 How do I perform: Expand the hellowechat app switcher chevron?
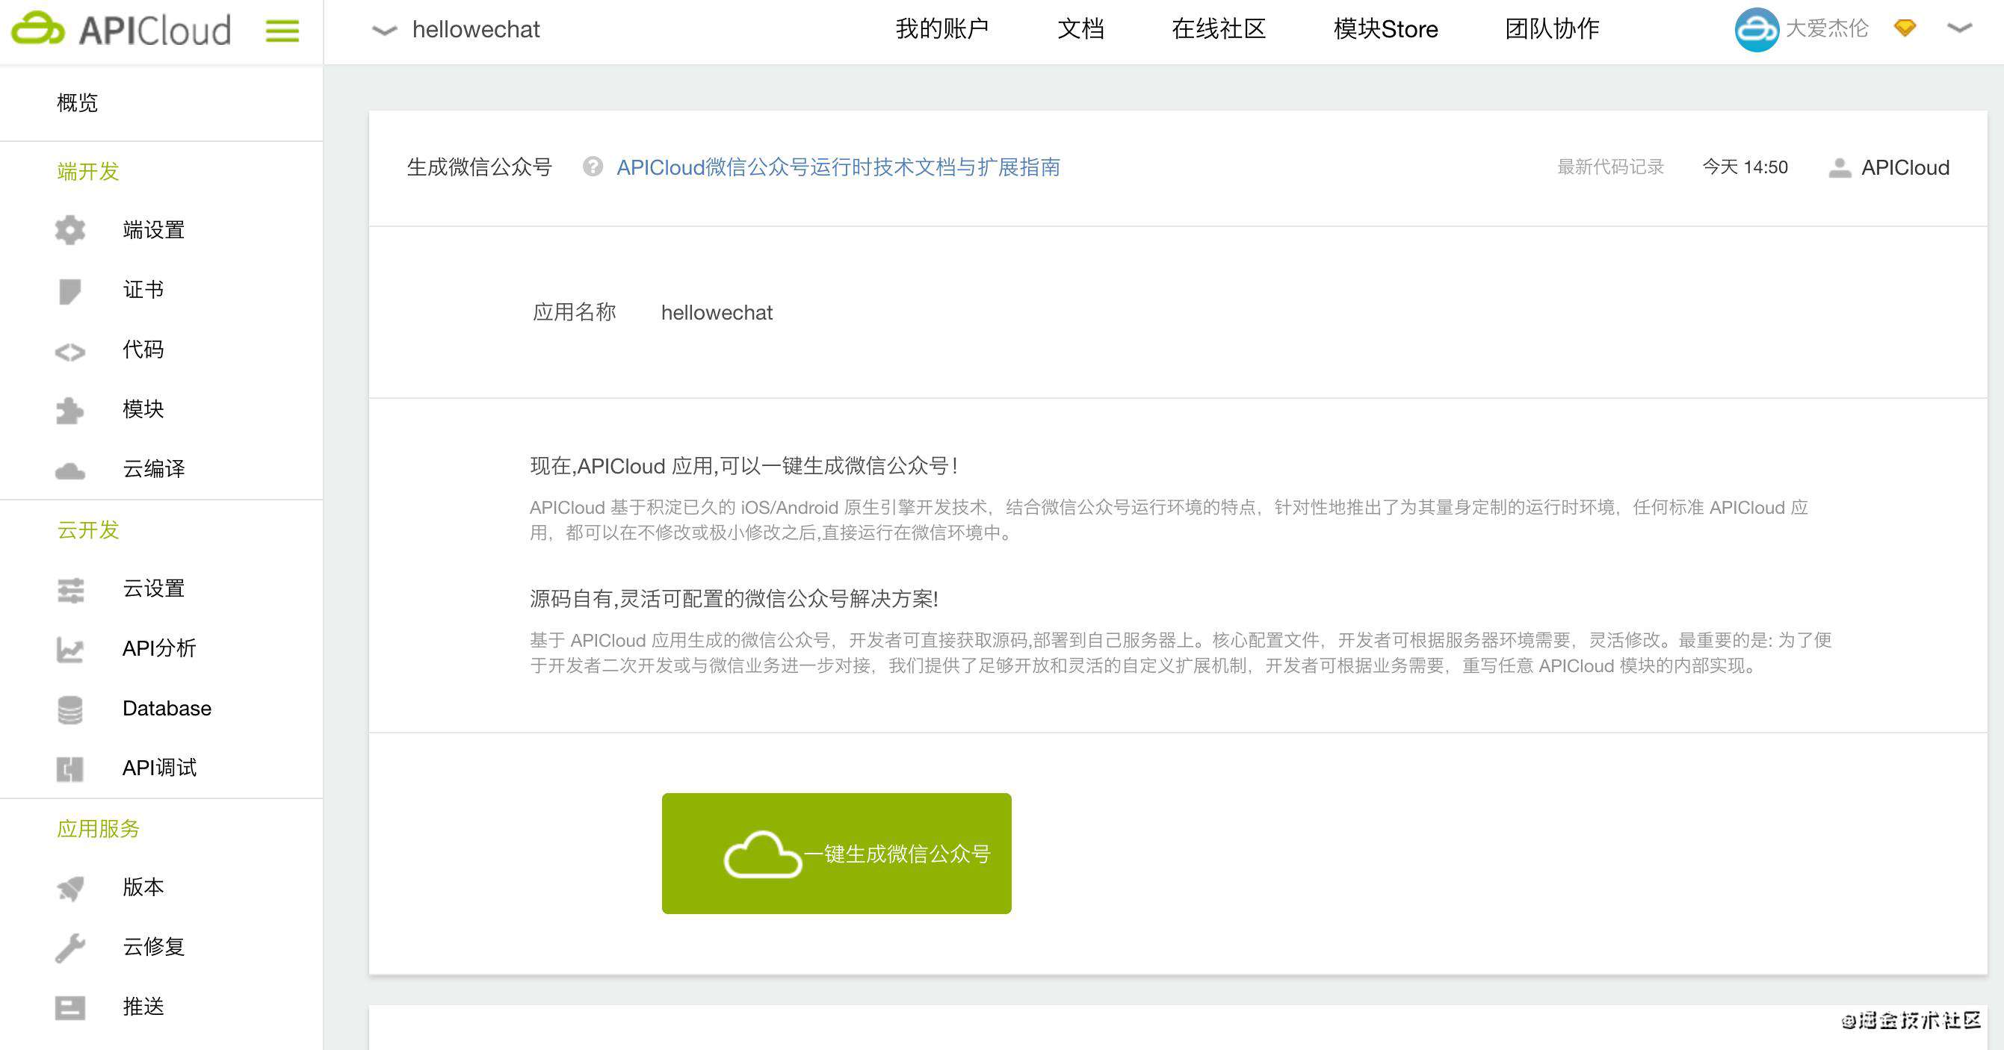coord(384,31)
